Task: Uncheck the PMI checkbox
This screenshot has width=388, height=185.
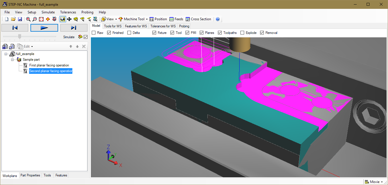Action: [x=187, y=33]
